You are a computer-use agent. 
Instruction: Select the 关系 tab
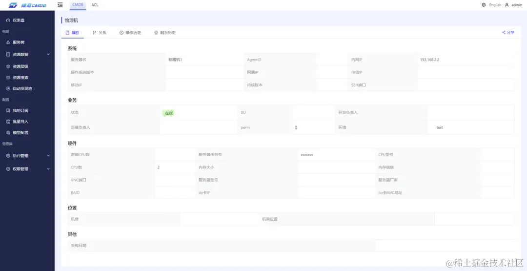pyautogui.click(x=100, y=33)
